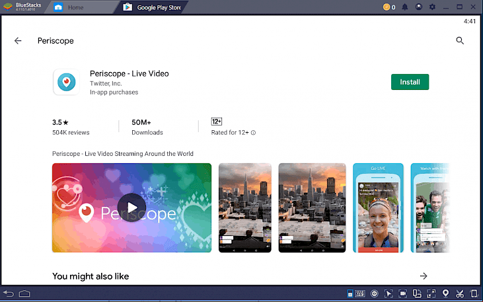The height and width of the screenshot is (302, 483).
Task: Open the BlueStacks account profile icon
Action: click(419, 7)
